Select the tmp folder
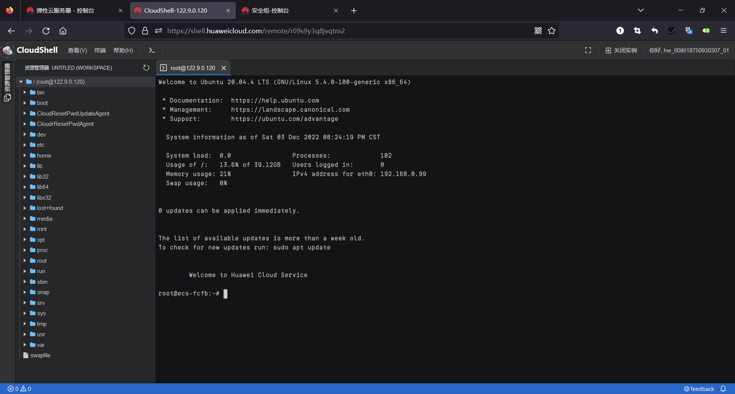Screen dimensions: 735x394 (x=42, y=324)
